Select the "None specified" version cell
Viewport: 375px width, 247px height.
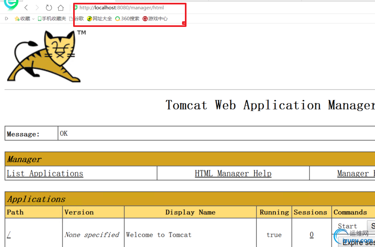click(x=92, y=235)
